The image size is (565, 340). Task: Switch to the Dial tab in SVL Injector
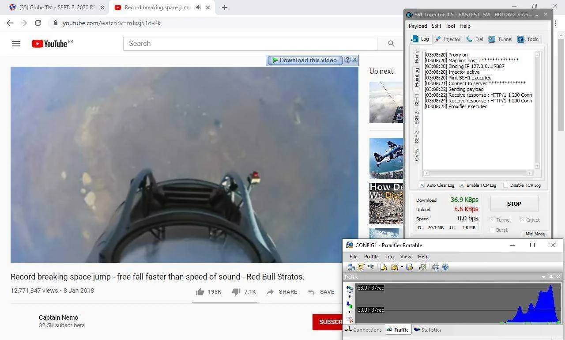475,39
